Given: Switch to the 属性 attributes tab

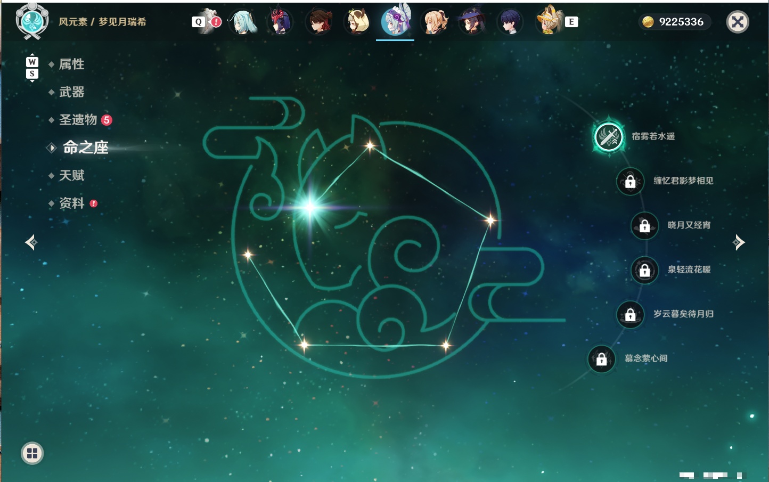Looking at the screenshot, I should (71, 64).
